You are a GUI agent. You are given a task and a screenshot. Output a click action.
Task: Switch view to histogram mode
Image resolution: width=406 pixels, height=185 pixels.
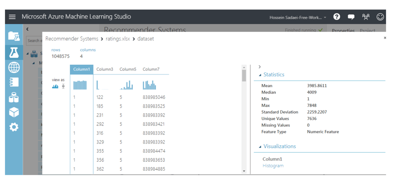55,86
